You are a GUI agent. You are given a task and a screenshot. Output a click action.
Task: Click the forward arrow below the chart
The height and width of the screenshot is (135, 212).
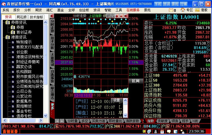tap(62, 121)
